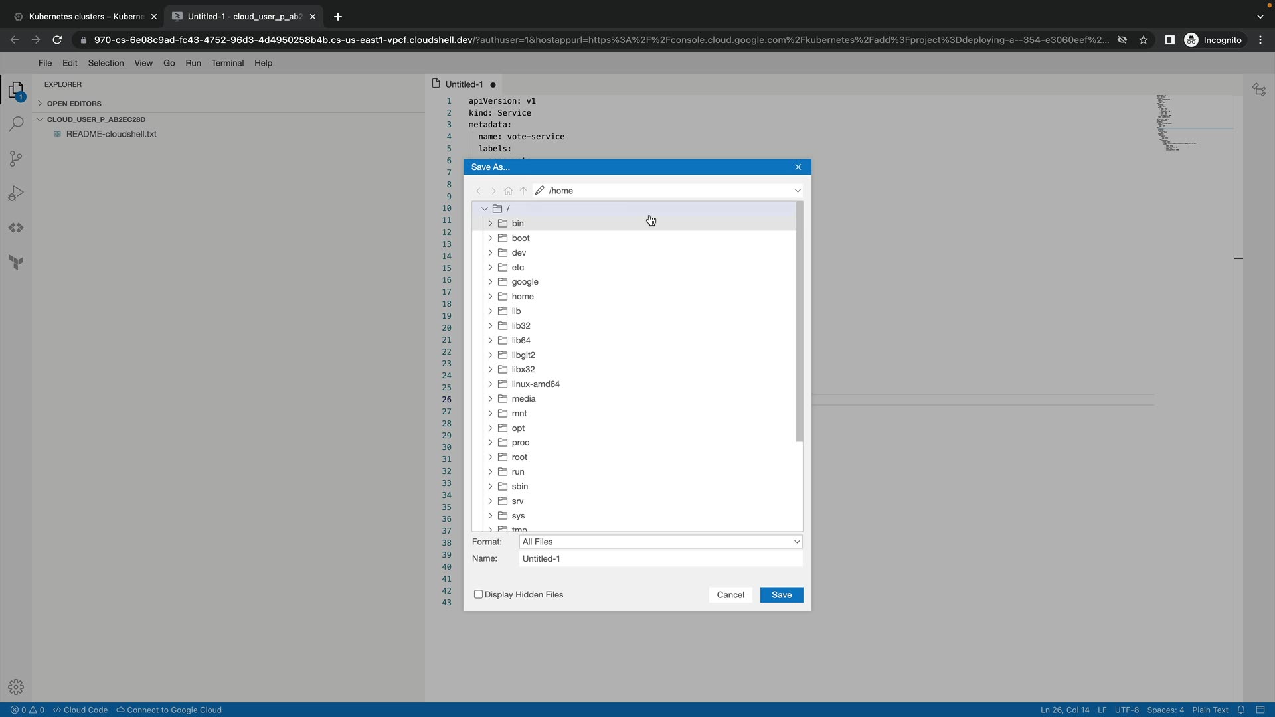The image size is (1275, 717).
Task: Select the etc folder
Action: pos(518,268)
